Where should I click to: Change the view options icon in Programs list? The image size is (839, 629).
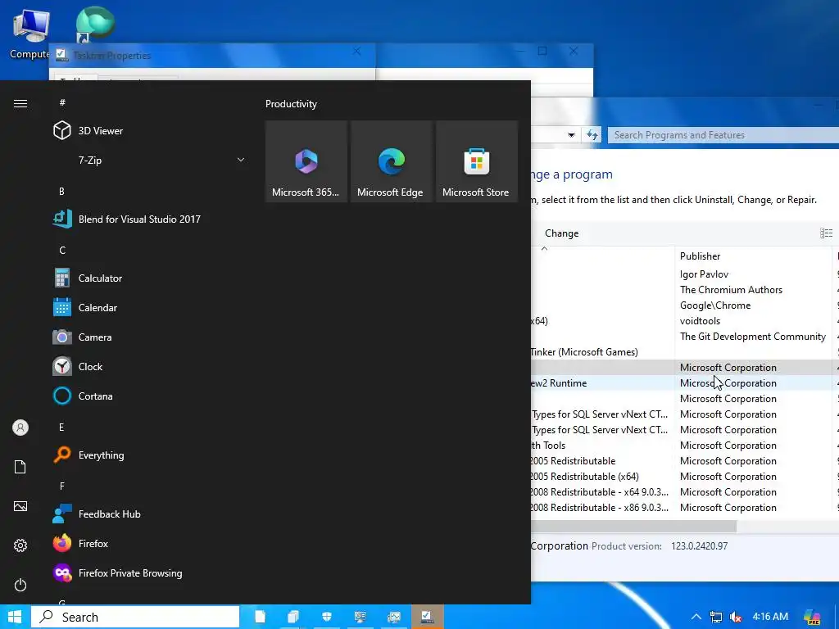(826, 233)
